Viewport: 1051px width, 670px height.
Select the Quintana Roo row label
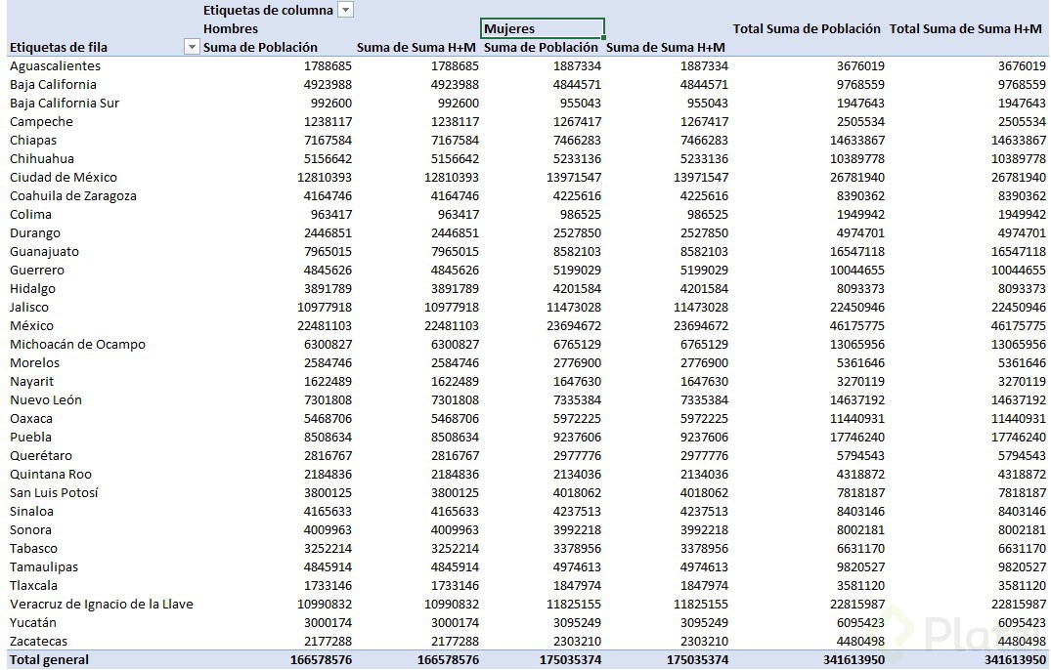50,474
